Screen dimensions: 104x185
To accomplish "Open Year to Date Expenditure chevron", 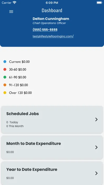I will 97,173.
